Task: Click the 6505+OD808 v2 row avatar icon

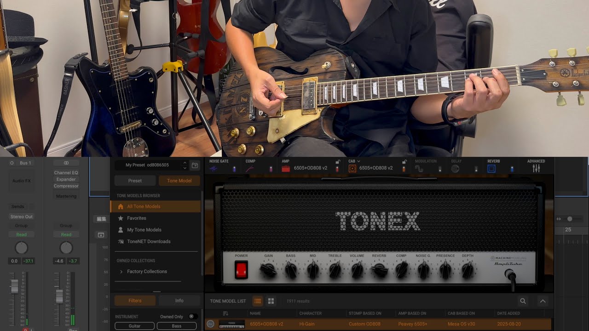Action: (211, 324)
